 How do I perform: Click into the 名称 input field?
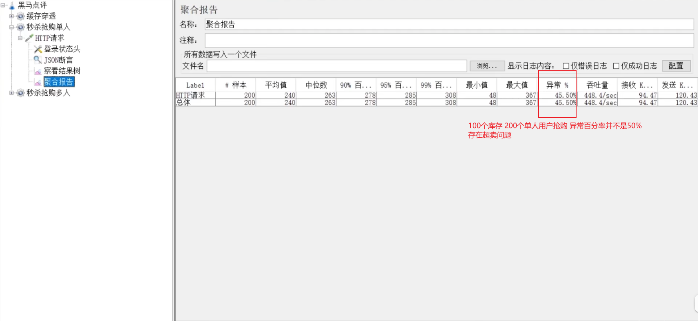click(x=449, y=24)
